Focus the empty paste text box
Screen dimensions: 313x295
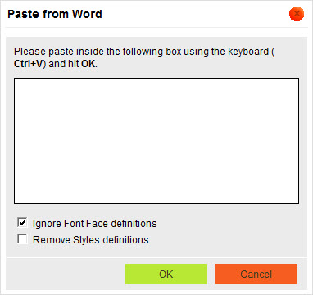pos(156,141)
